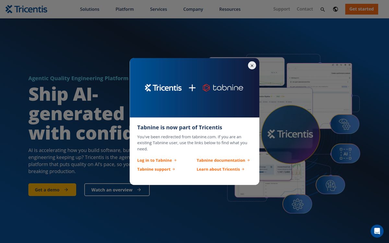Click the large Tricentis circle graphic
The width and height of the screenshot is (389, 243).
[x=290, y=134]
